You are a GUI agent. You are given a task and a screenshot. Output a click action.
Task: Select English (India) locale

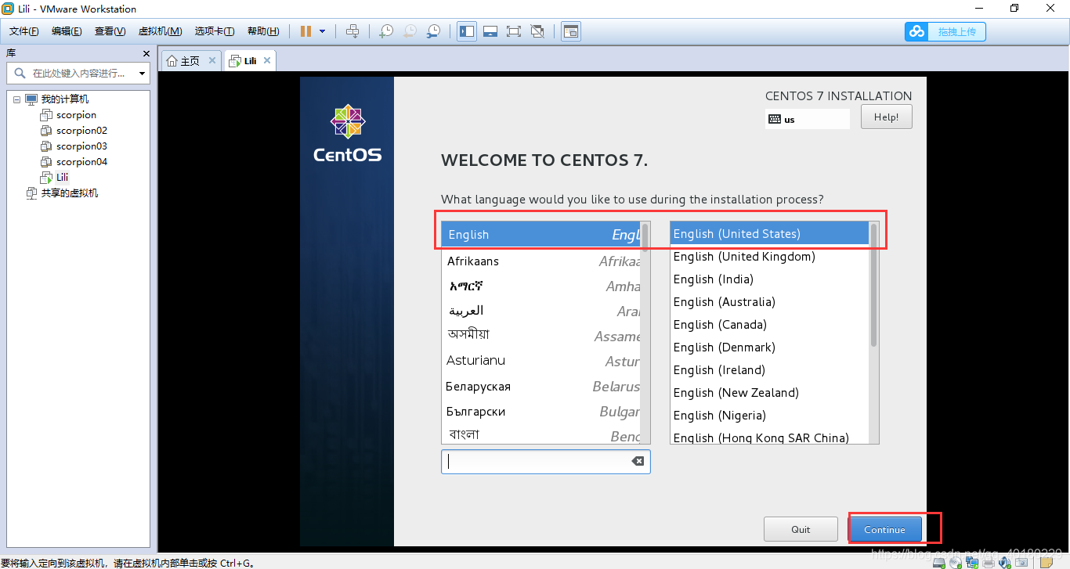coord(769,279)
